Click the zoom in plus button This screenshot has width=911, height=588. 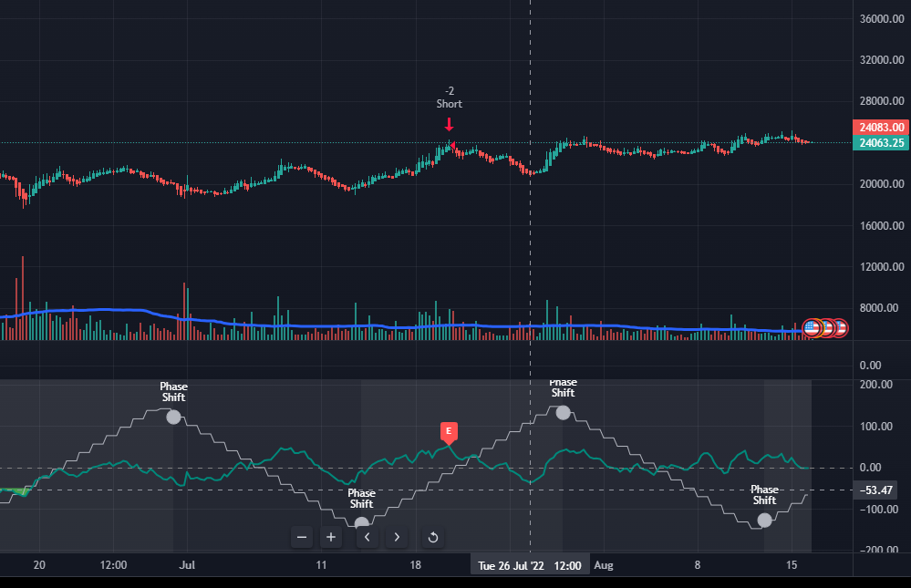coord(331,537)
